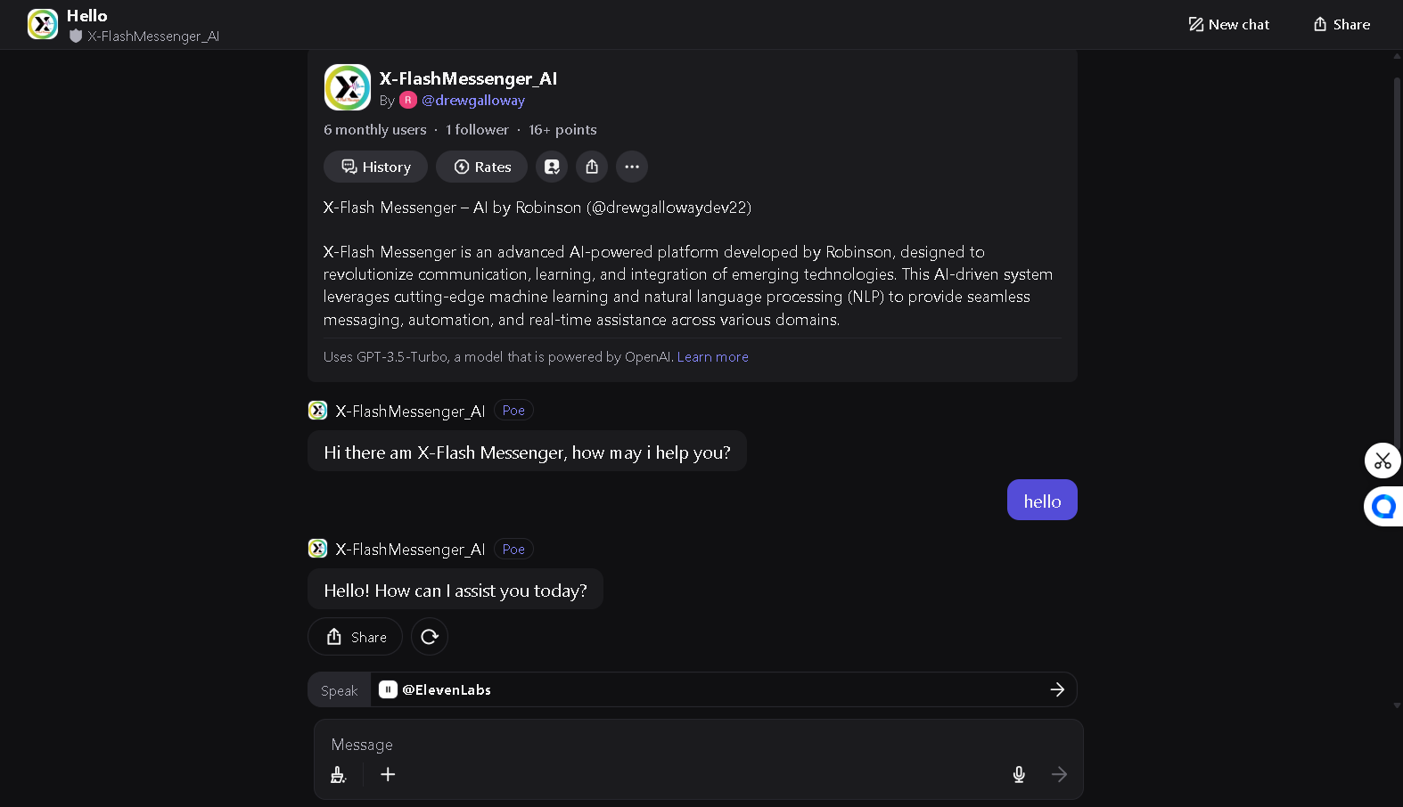Screen dimensions: 1403x807
Task: Click the follow bot icon button
Action: [552, 167]
